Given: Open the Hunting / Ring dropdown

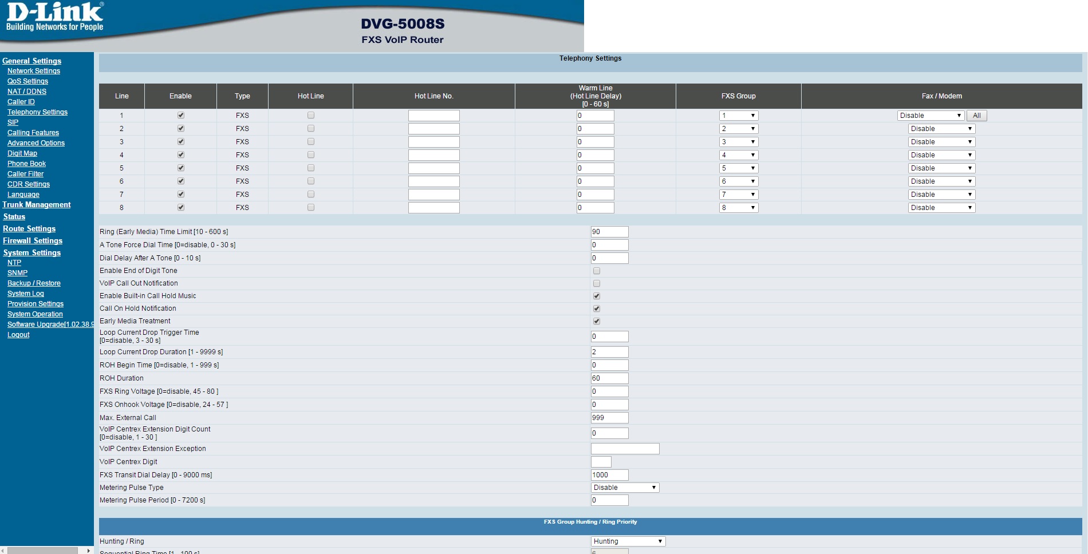Looking at the screenshot, I should tap(628, 541).
